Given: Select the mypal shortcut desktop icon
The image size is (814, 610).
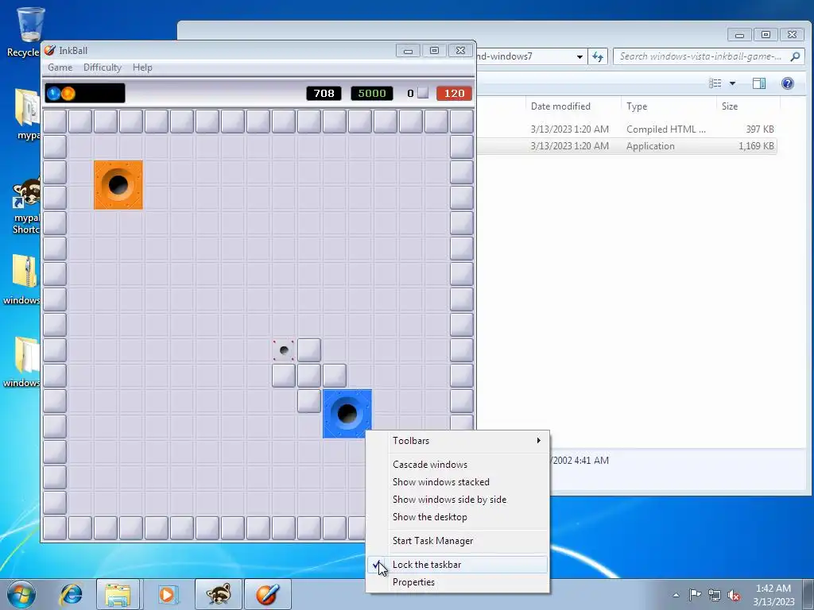Looking at the screenshot, I should (x=26, y=207).
